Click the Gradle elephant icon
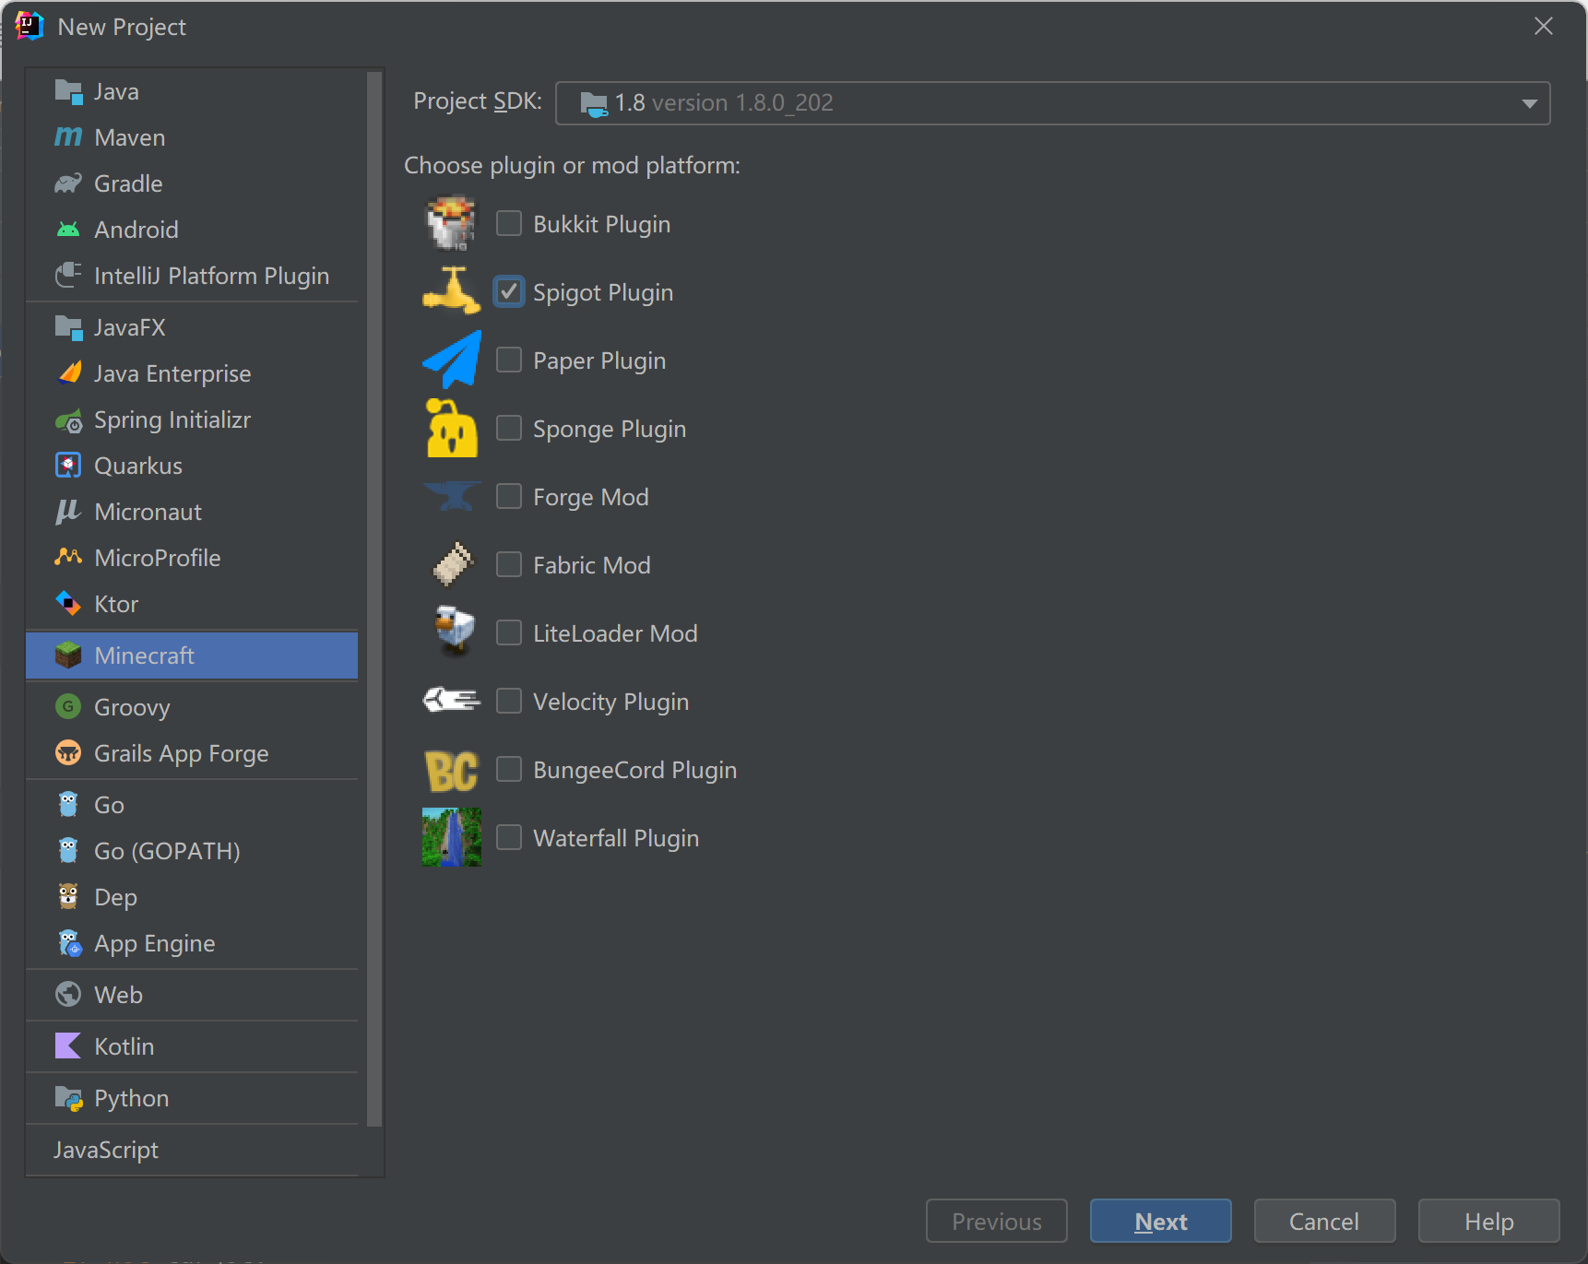The image size is (1588, 1264). [68, 183]
